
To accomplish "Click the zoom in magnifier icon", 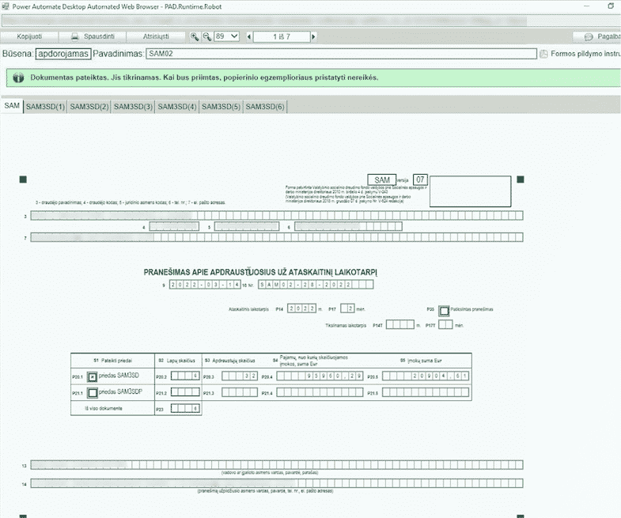I will pos(195,37).
